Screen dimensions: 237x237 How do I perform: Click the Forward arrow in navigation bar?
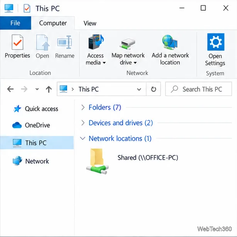coord(24,89)
